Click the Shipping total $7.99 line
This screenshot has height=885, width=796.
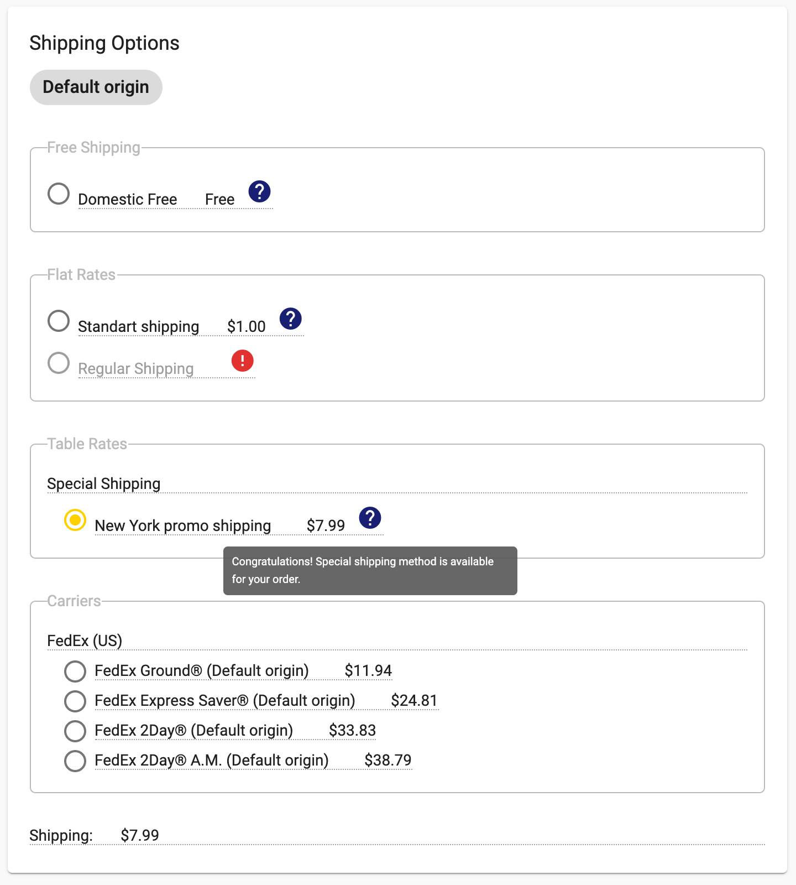click(94, 835)
